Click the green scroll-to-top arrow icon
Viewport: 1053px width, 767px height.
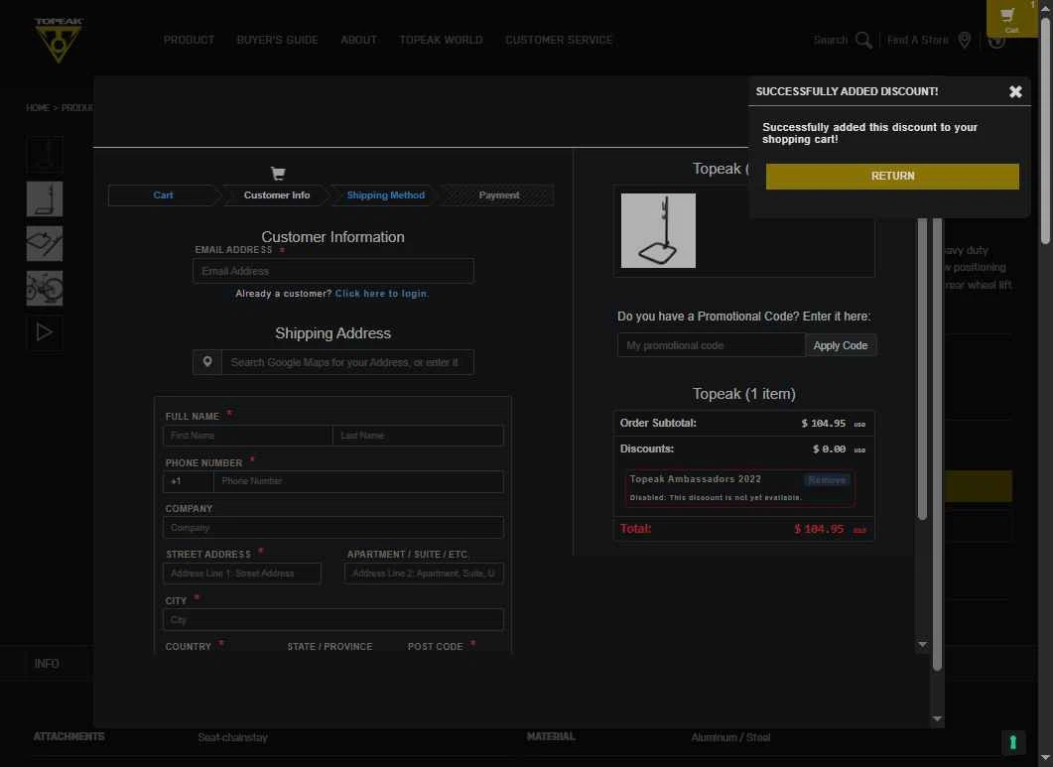pos(1012,742)
